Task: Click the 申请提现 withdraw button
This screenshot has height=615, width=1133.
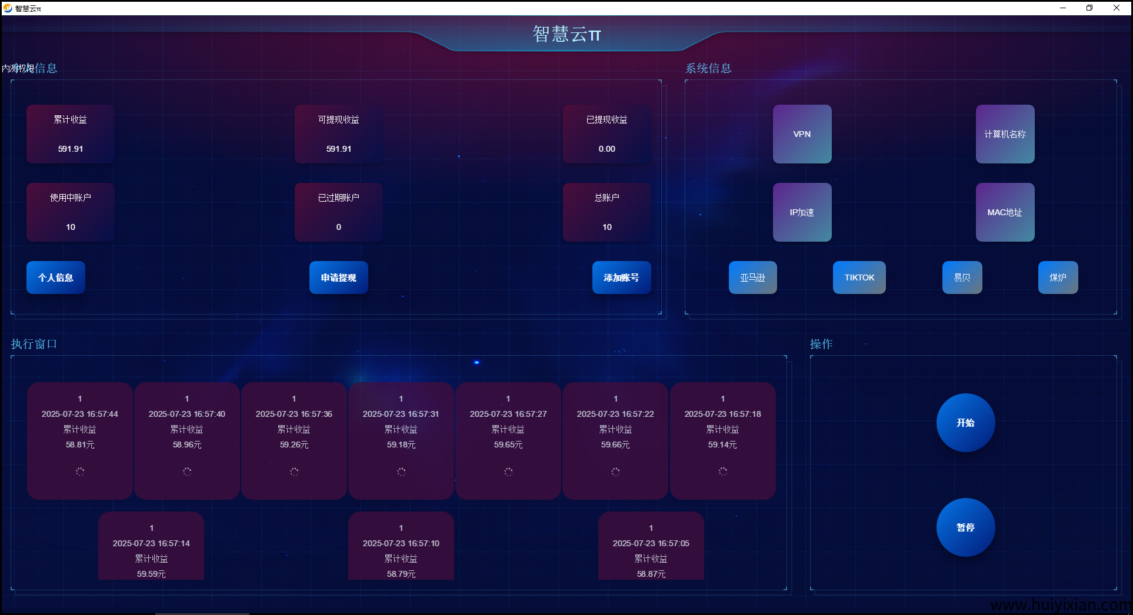Action: pos(338,278)
